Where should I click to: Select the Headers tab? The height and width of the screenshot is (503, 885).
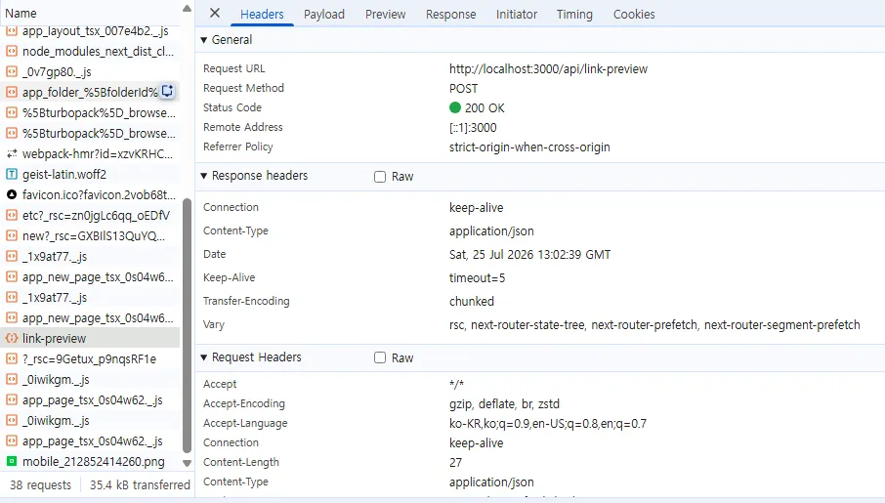262,14
